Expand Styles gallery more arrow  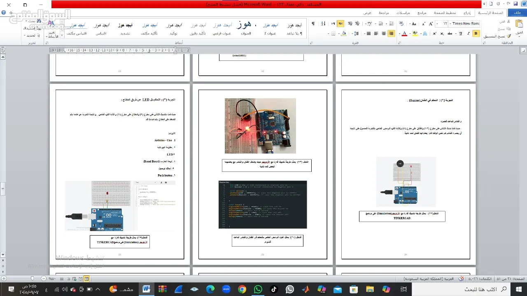(62, 36)
